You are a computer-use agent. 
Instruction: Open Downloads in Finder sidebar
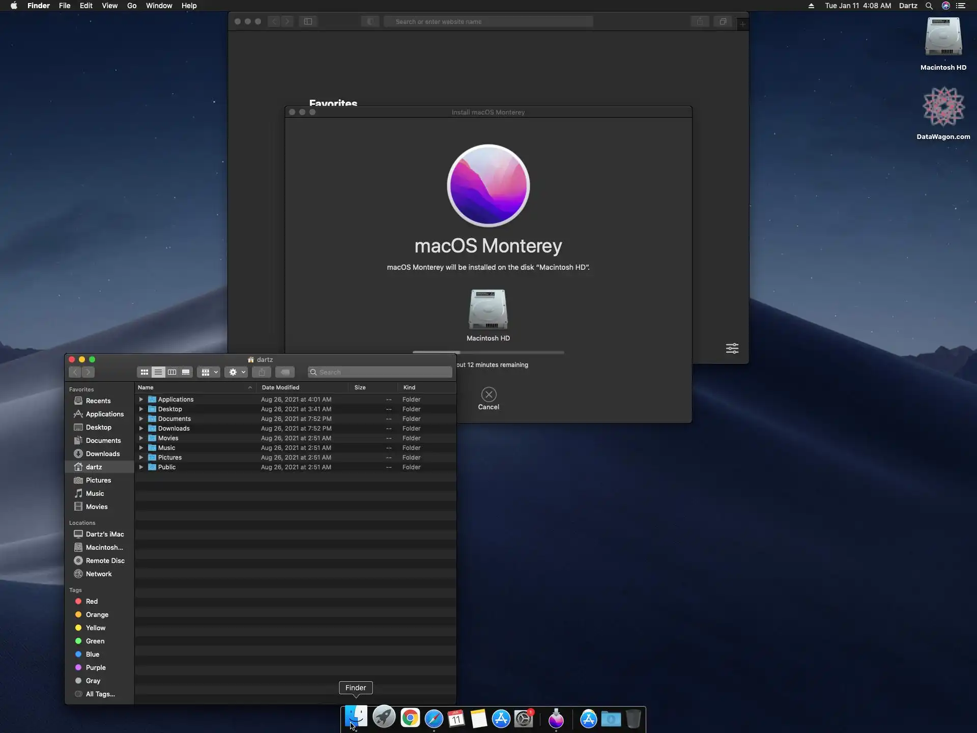point(102,454)
